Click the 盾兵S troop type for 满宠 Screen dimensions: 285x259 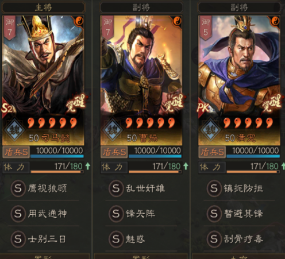[x=212, y=152]
